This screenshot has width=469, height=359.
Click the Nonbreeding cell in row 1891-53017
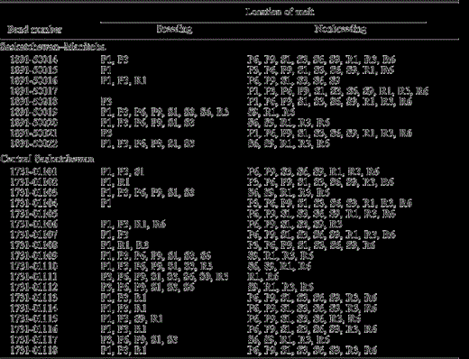pos(338,91)
